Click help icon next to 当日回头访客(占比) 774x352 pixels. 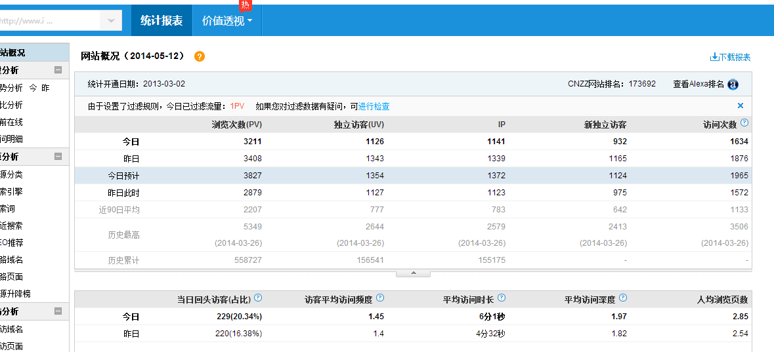258,298
